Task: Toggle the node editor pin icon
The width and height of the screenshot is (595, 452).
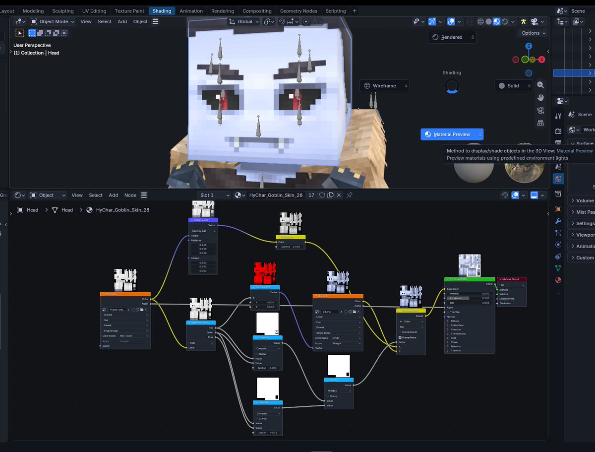Action: tap(350, 195)
